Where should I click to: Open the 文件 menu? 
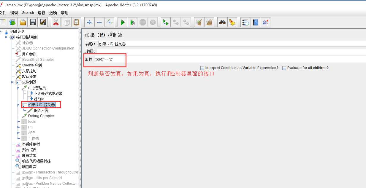3,13
